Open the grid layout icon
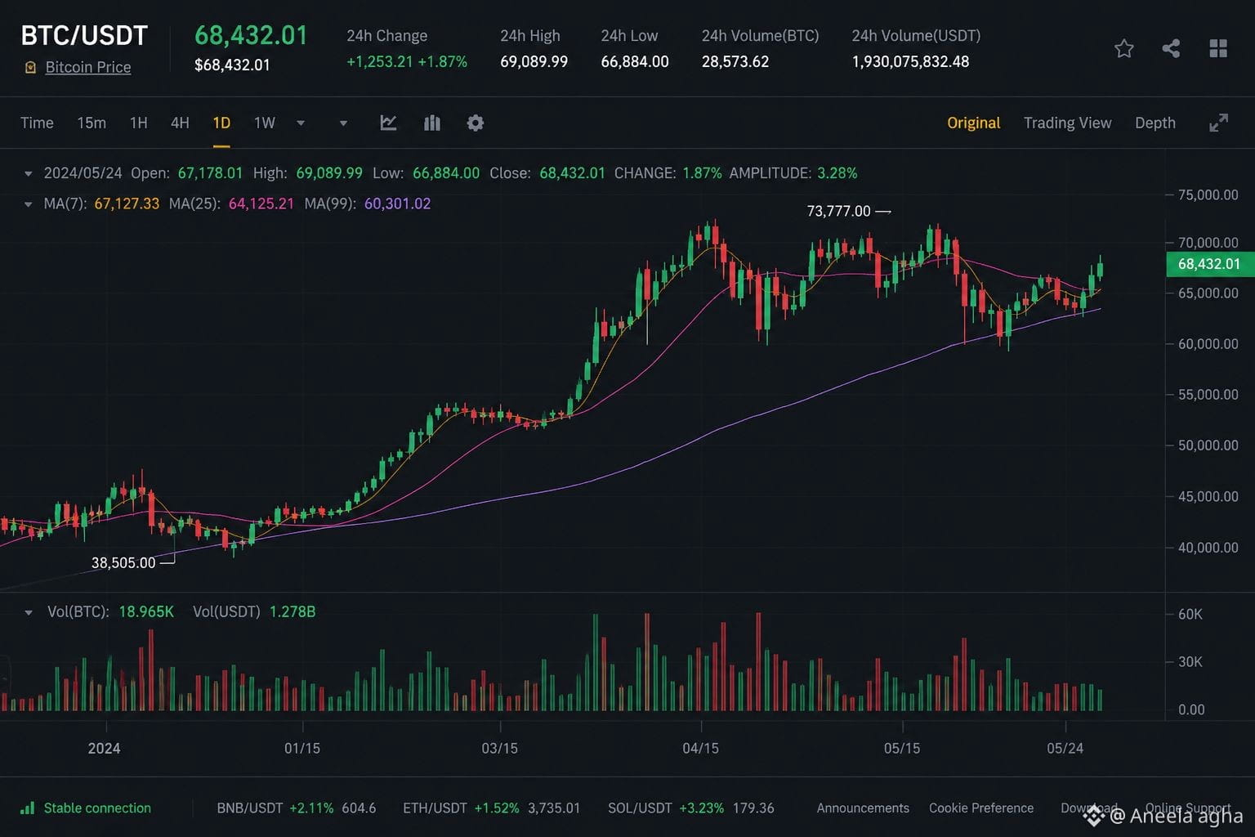Screen dimensions: 1255x837 point(1218,49)
